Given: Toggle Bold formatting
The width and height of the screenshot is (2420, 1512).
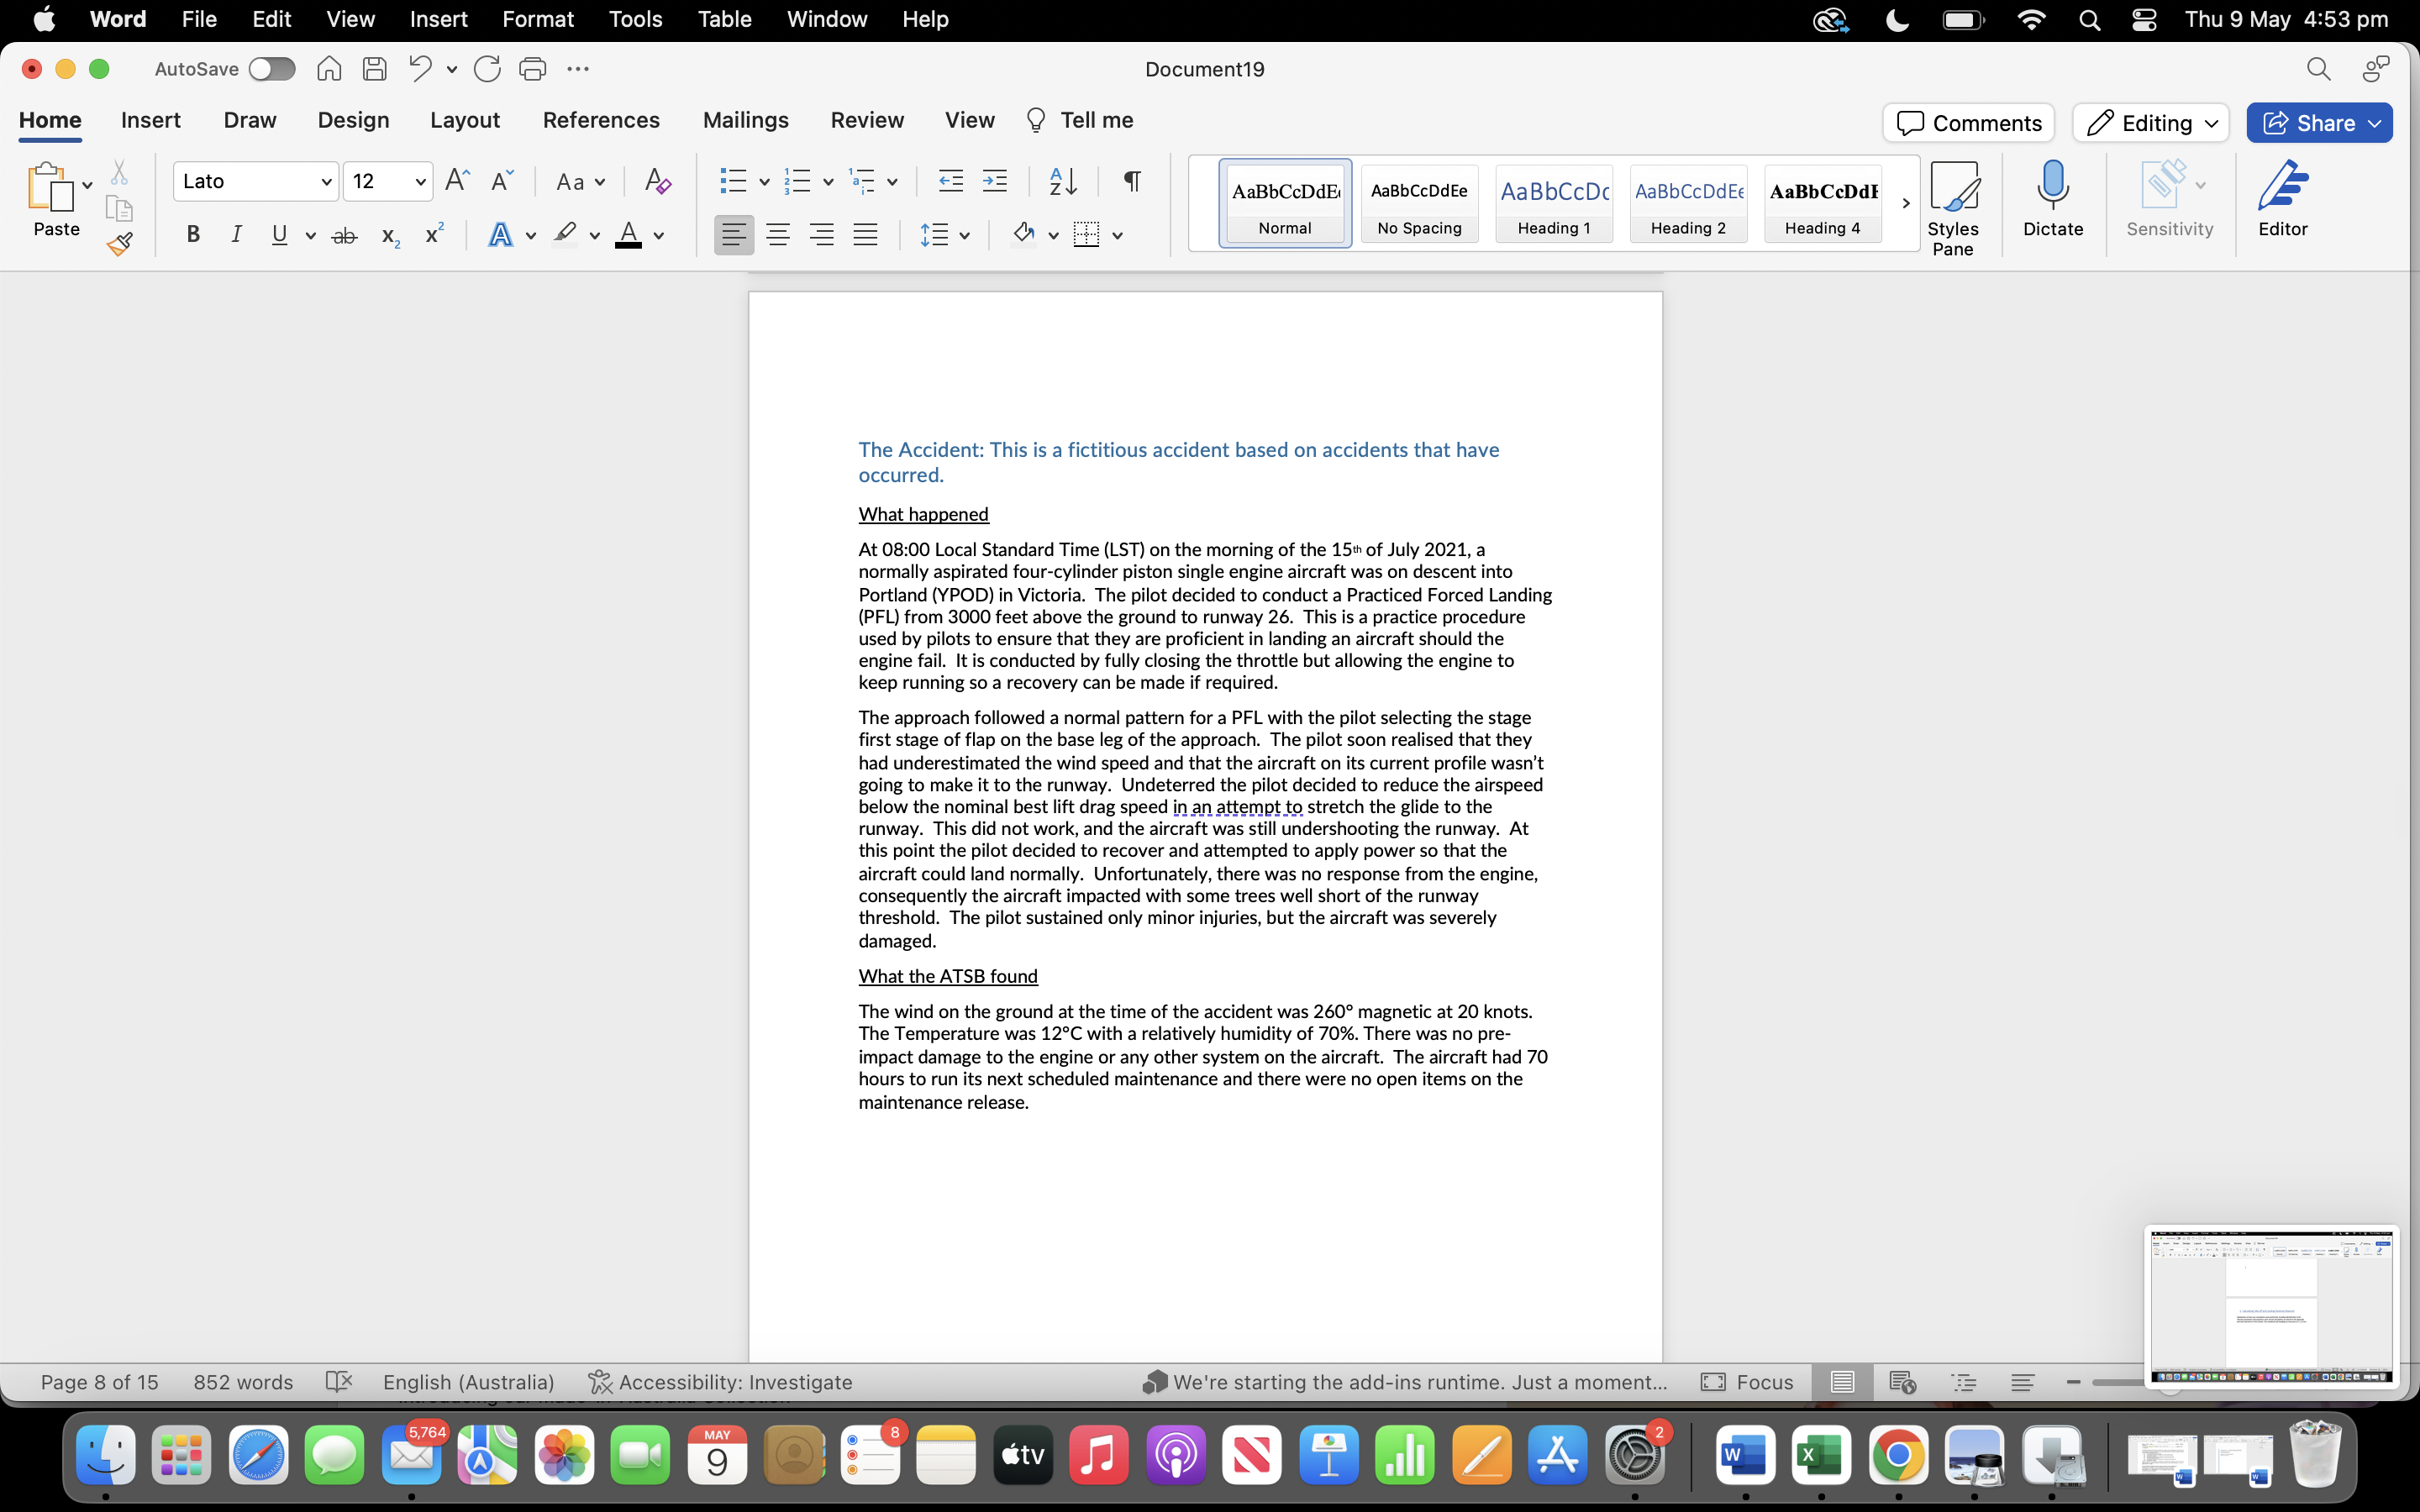Looking at the screenshot, I should tap(193, 235).
